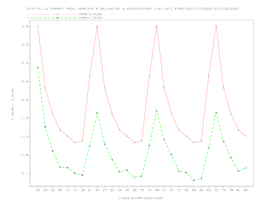Click the 30 forecast hour tick label
Screen dimensions: 268x207
(112, 190)
